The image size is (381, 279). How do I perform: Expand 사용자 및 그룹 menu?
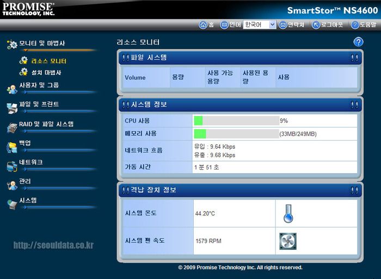[x=39, y=85]
